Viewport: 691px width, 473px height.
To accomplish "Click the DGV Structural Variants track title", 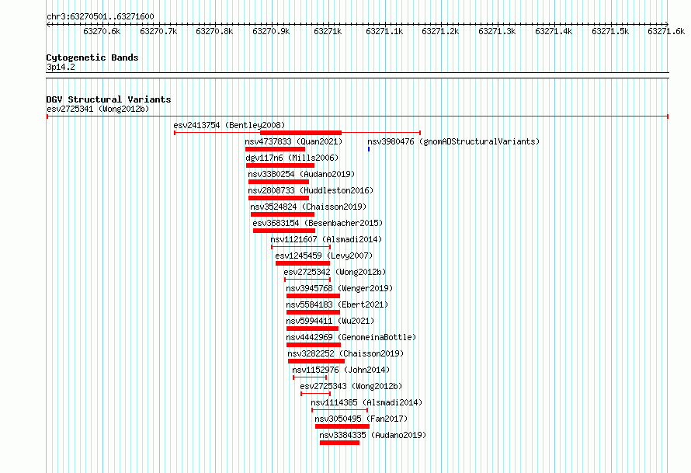I will [109, 99].
